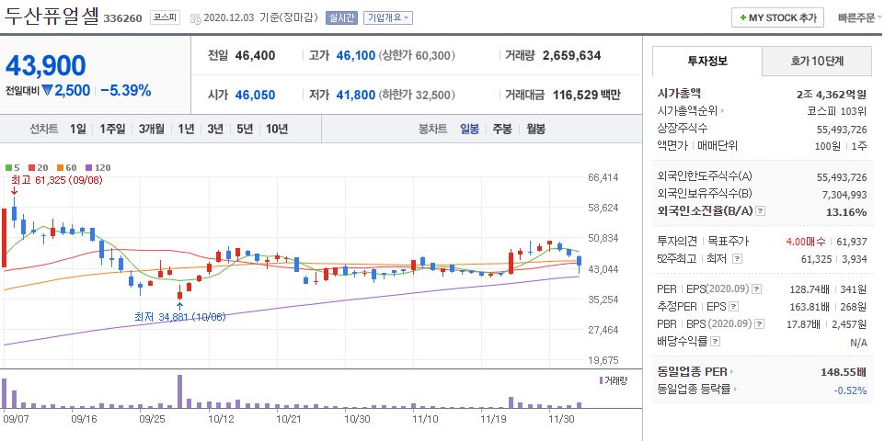Image resolution: width=896 pixels, height=441 pixels.
Task: Click the 외국인소진율 value 13.16%
Action: point(848,212)
